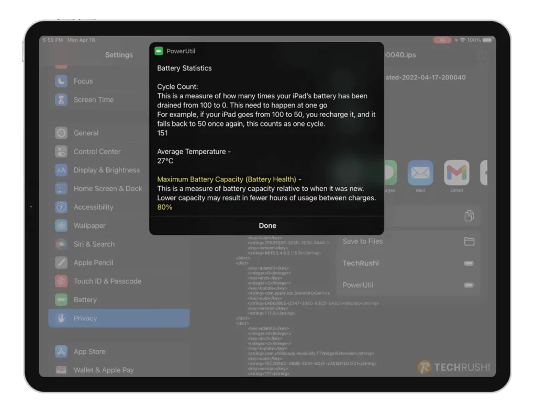Image resolution: width=536 pixels, height=412 pixels.
Task: Open the Home Screen & Dock icon
Action: click(61, 188)
